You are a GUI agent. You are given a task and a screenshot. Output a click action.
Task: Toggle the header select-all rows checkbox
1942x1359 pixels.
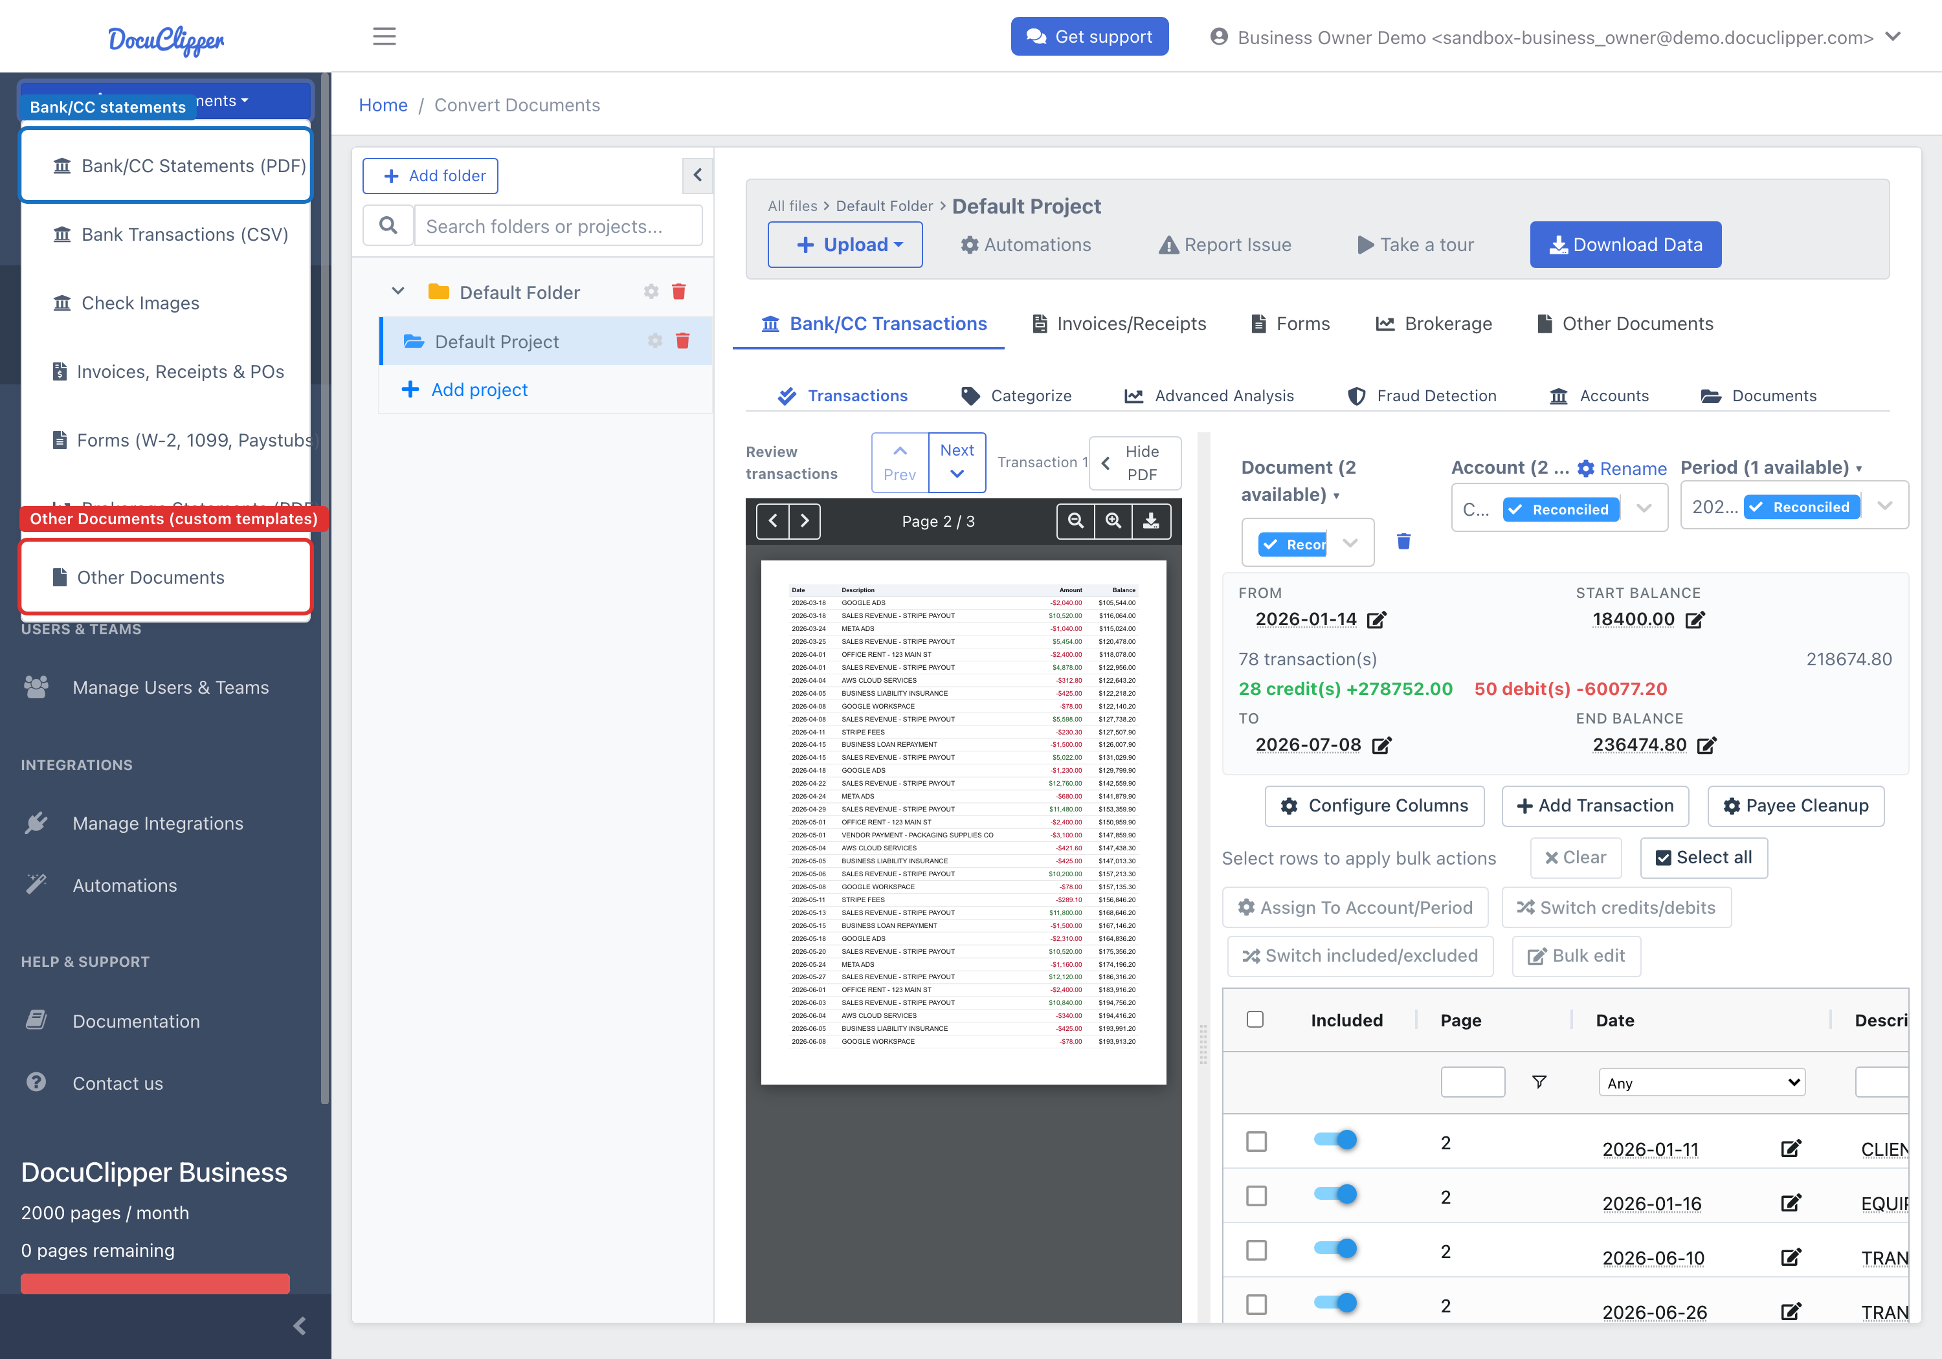(x=1255, y=1019)
